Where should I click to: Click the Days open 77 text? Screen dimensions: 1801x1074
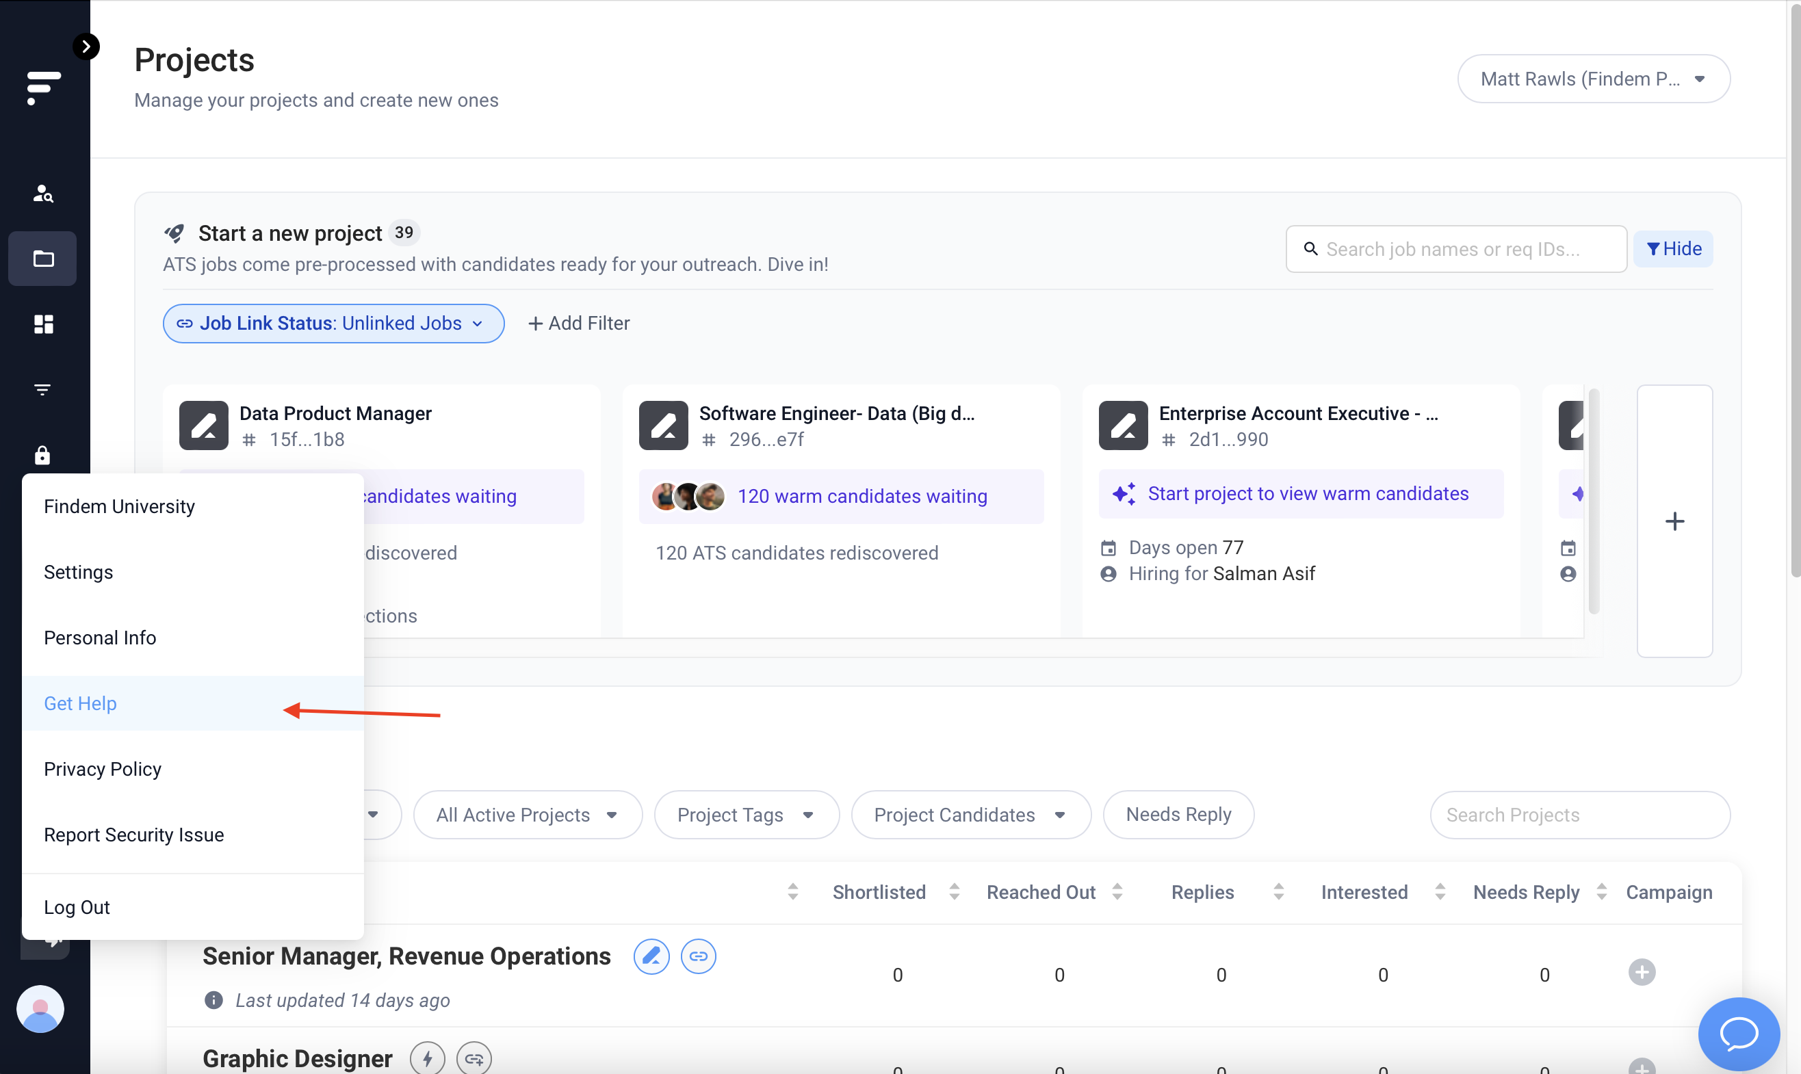point(1186,547)
